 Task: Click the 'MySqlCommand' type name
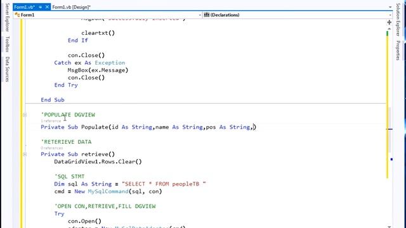pyautogui.click(x=108, y=191)
